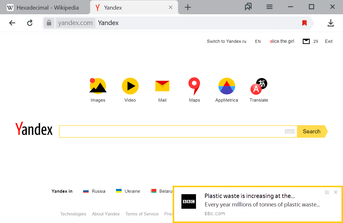Click the 29 unread mail counter
This screenshot has width=343, height=223.
316,41
